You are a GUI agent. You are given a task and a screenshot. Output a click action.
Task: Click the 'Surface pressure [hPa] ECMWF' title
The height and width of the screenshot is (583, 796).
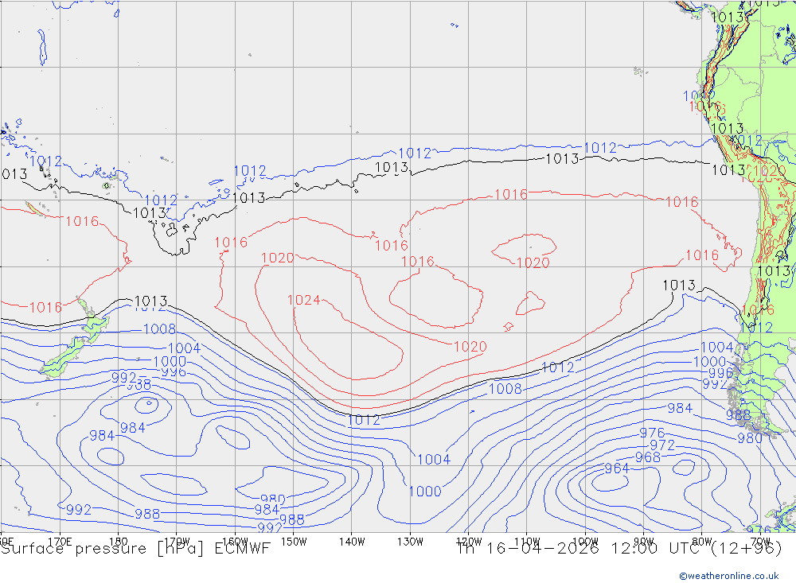pos(135,549)
